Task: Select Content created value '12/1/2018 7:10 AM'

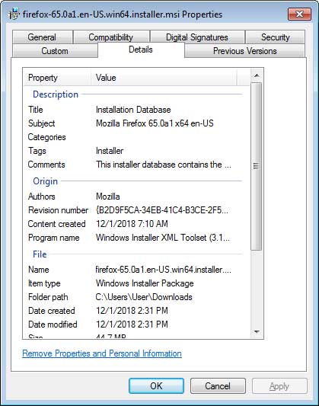Action: click(132, 224)
